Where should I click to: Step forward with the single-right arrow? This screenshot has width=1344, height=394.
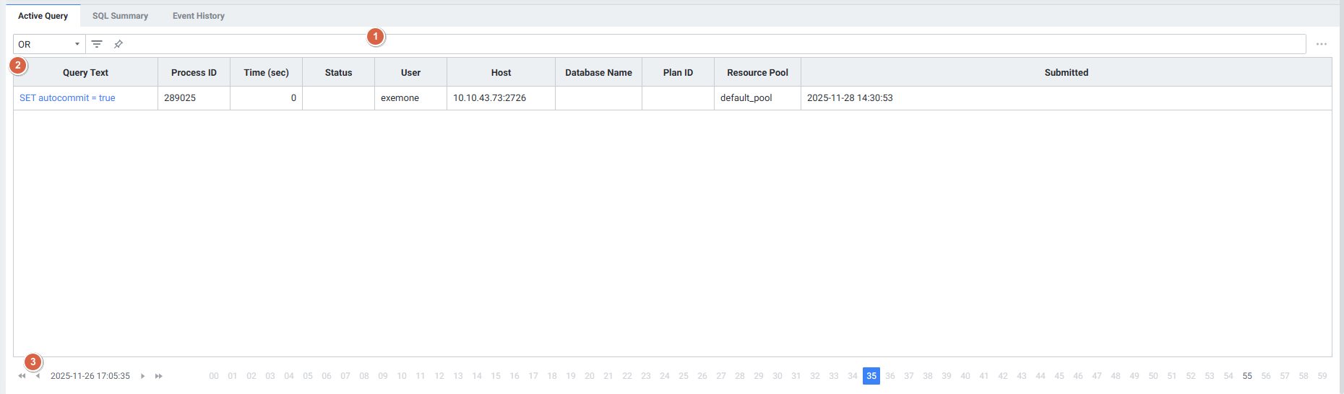coord(143,376)
